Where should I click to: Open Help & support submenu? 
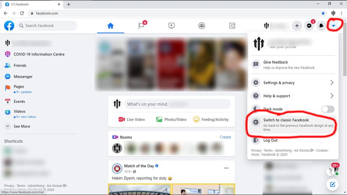click(293, 96)
